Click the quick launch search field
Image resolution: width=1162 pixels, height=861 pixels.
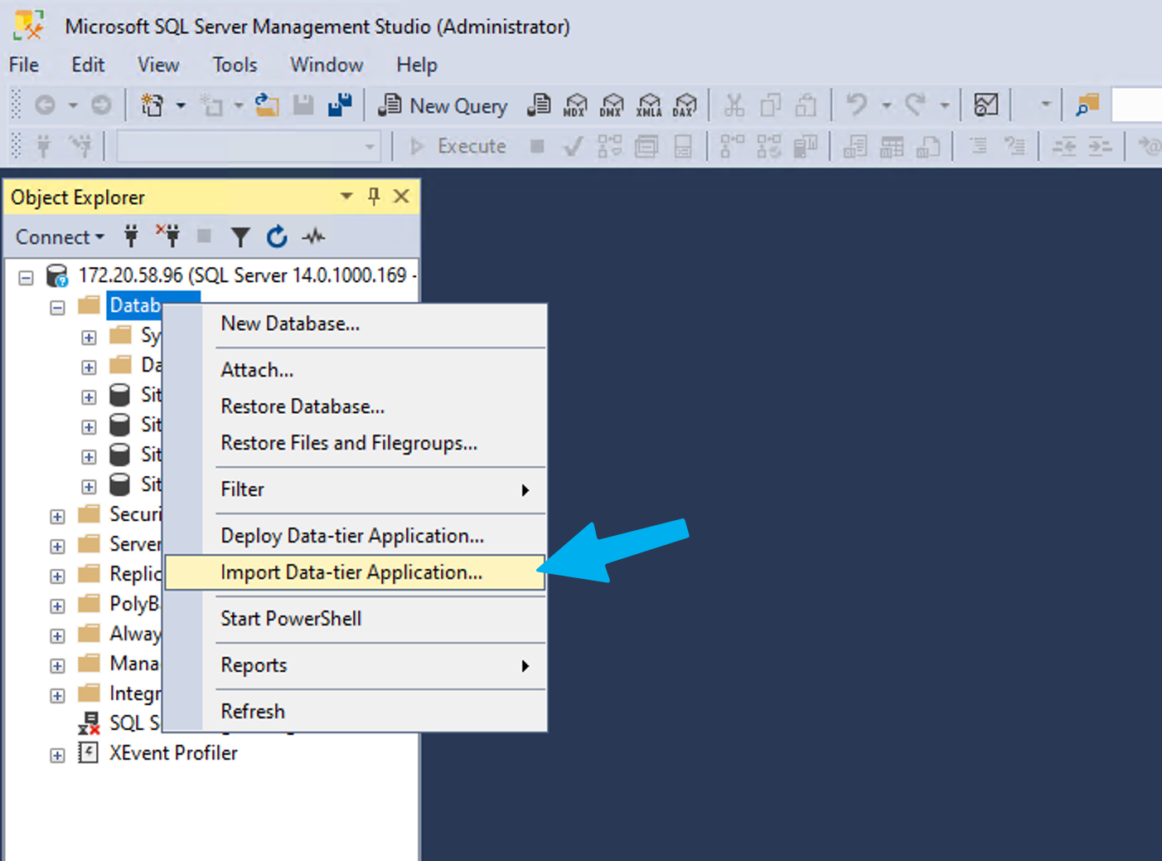pos(1136,105)
